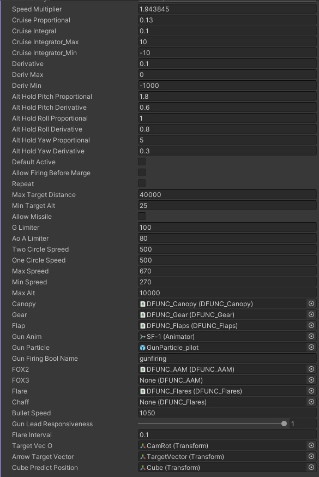319x477 pixels.
Task: Click the Derivative value field
Action: click(227, 64)
